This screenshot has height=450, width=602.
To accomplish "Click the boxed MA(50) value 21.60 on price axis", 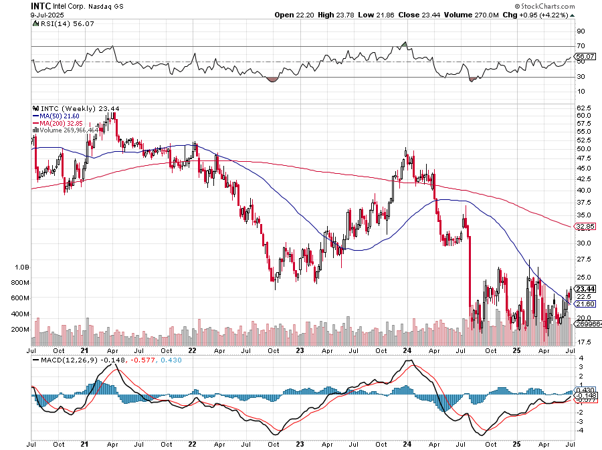I will point(586,304).
